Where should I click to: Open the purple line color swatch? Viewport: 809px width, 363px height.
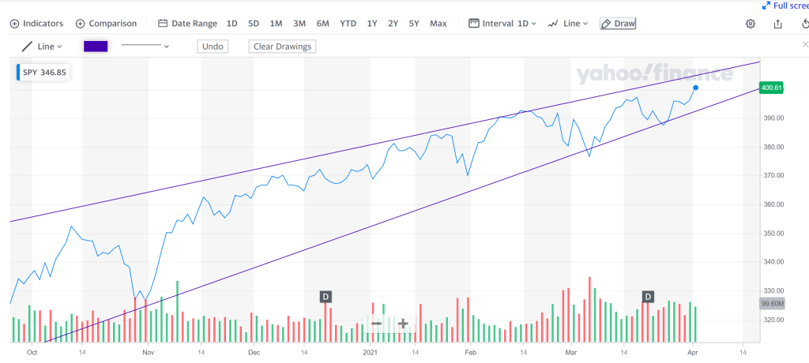[96, 47]
